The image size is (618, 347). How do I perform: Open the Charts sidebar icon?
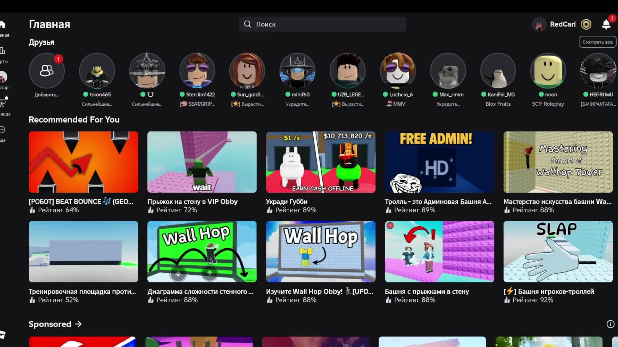pyautogui.click(x=2, y=51)
